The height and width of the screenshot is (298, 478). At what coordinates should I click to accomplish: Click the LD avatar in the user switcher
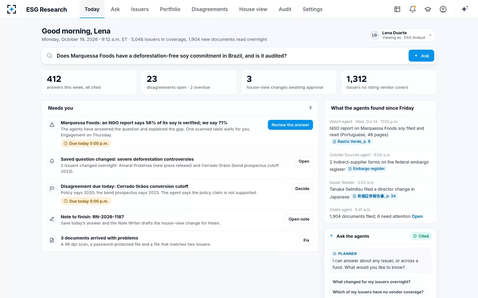(x=375, y=35)
